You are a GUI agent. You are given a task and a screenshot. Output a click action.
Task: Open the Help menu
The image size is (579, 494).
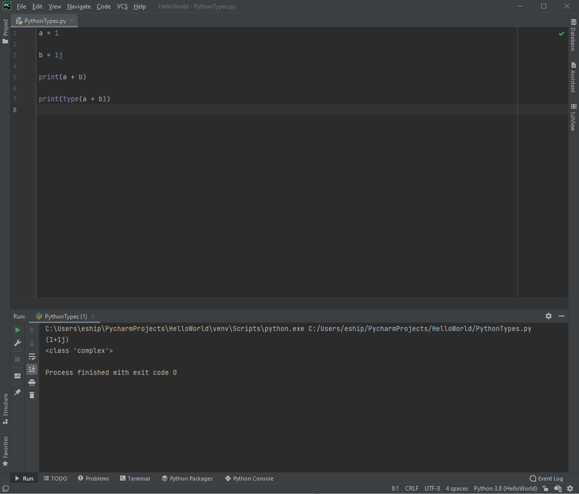140,6
